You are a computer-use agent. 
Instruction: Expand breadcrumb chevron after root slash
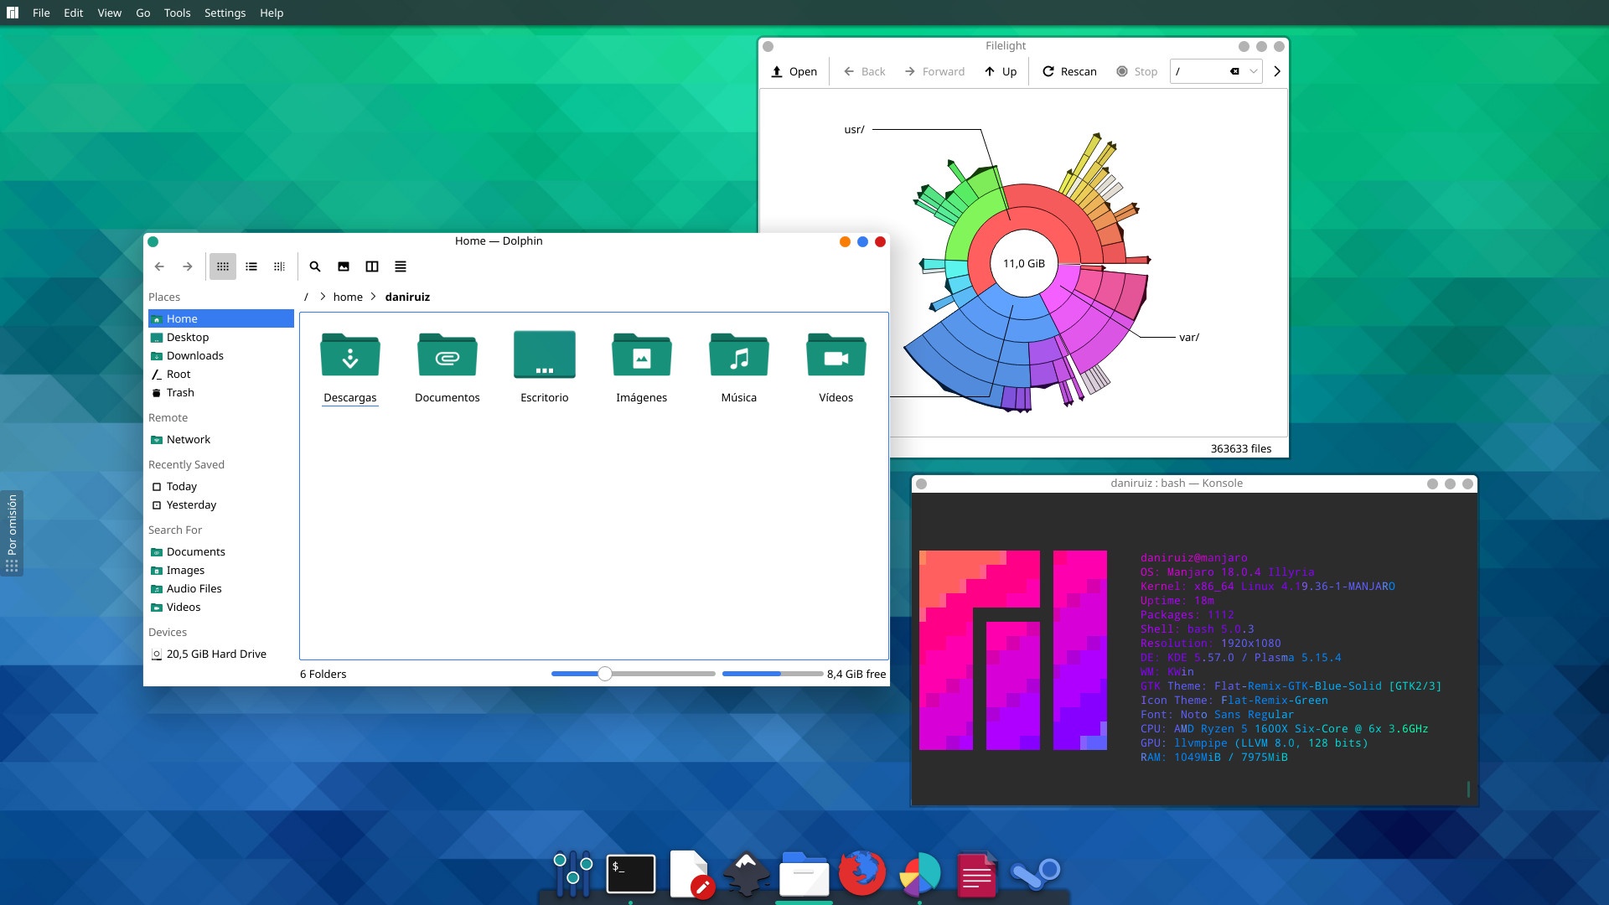[323, 297]
